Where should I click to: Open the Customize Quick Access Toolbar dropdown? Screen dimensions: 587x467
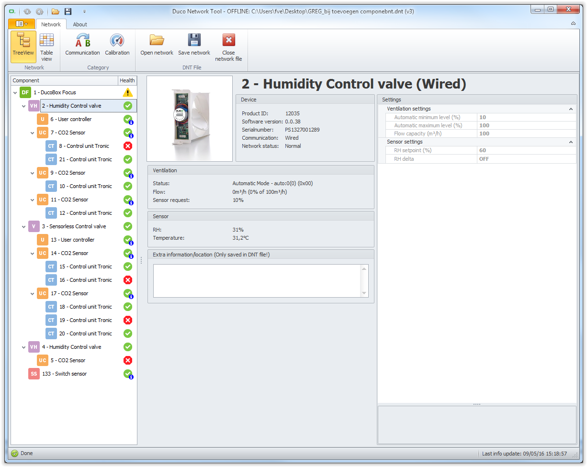(x=84, y=11)
